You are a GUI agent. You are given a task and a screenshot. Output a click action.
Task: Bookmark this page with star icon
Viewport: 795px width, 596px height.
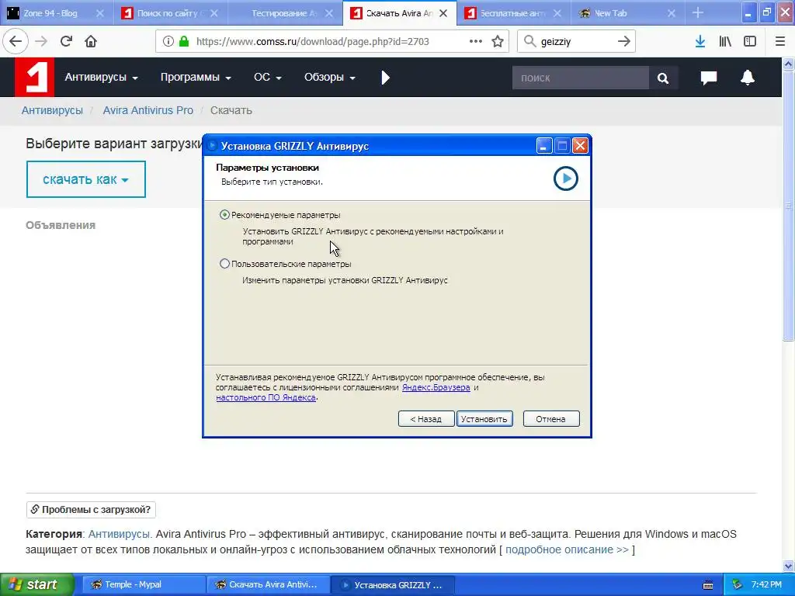pyautogui.click(x=498, y=41)
